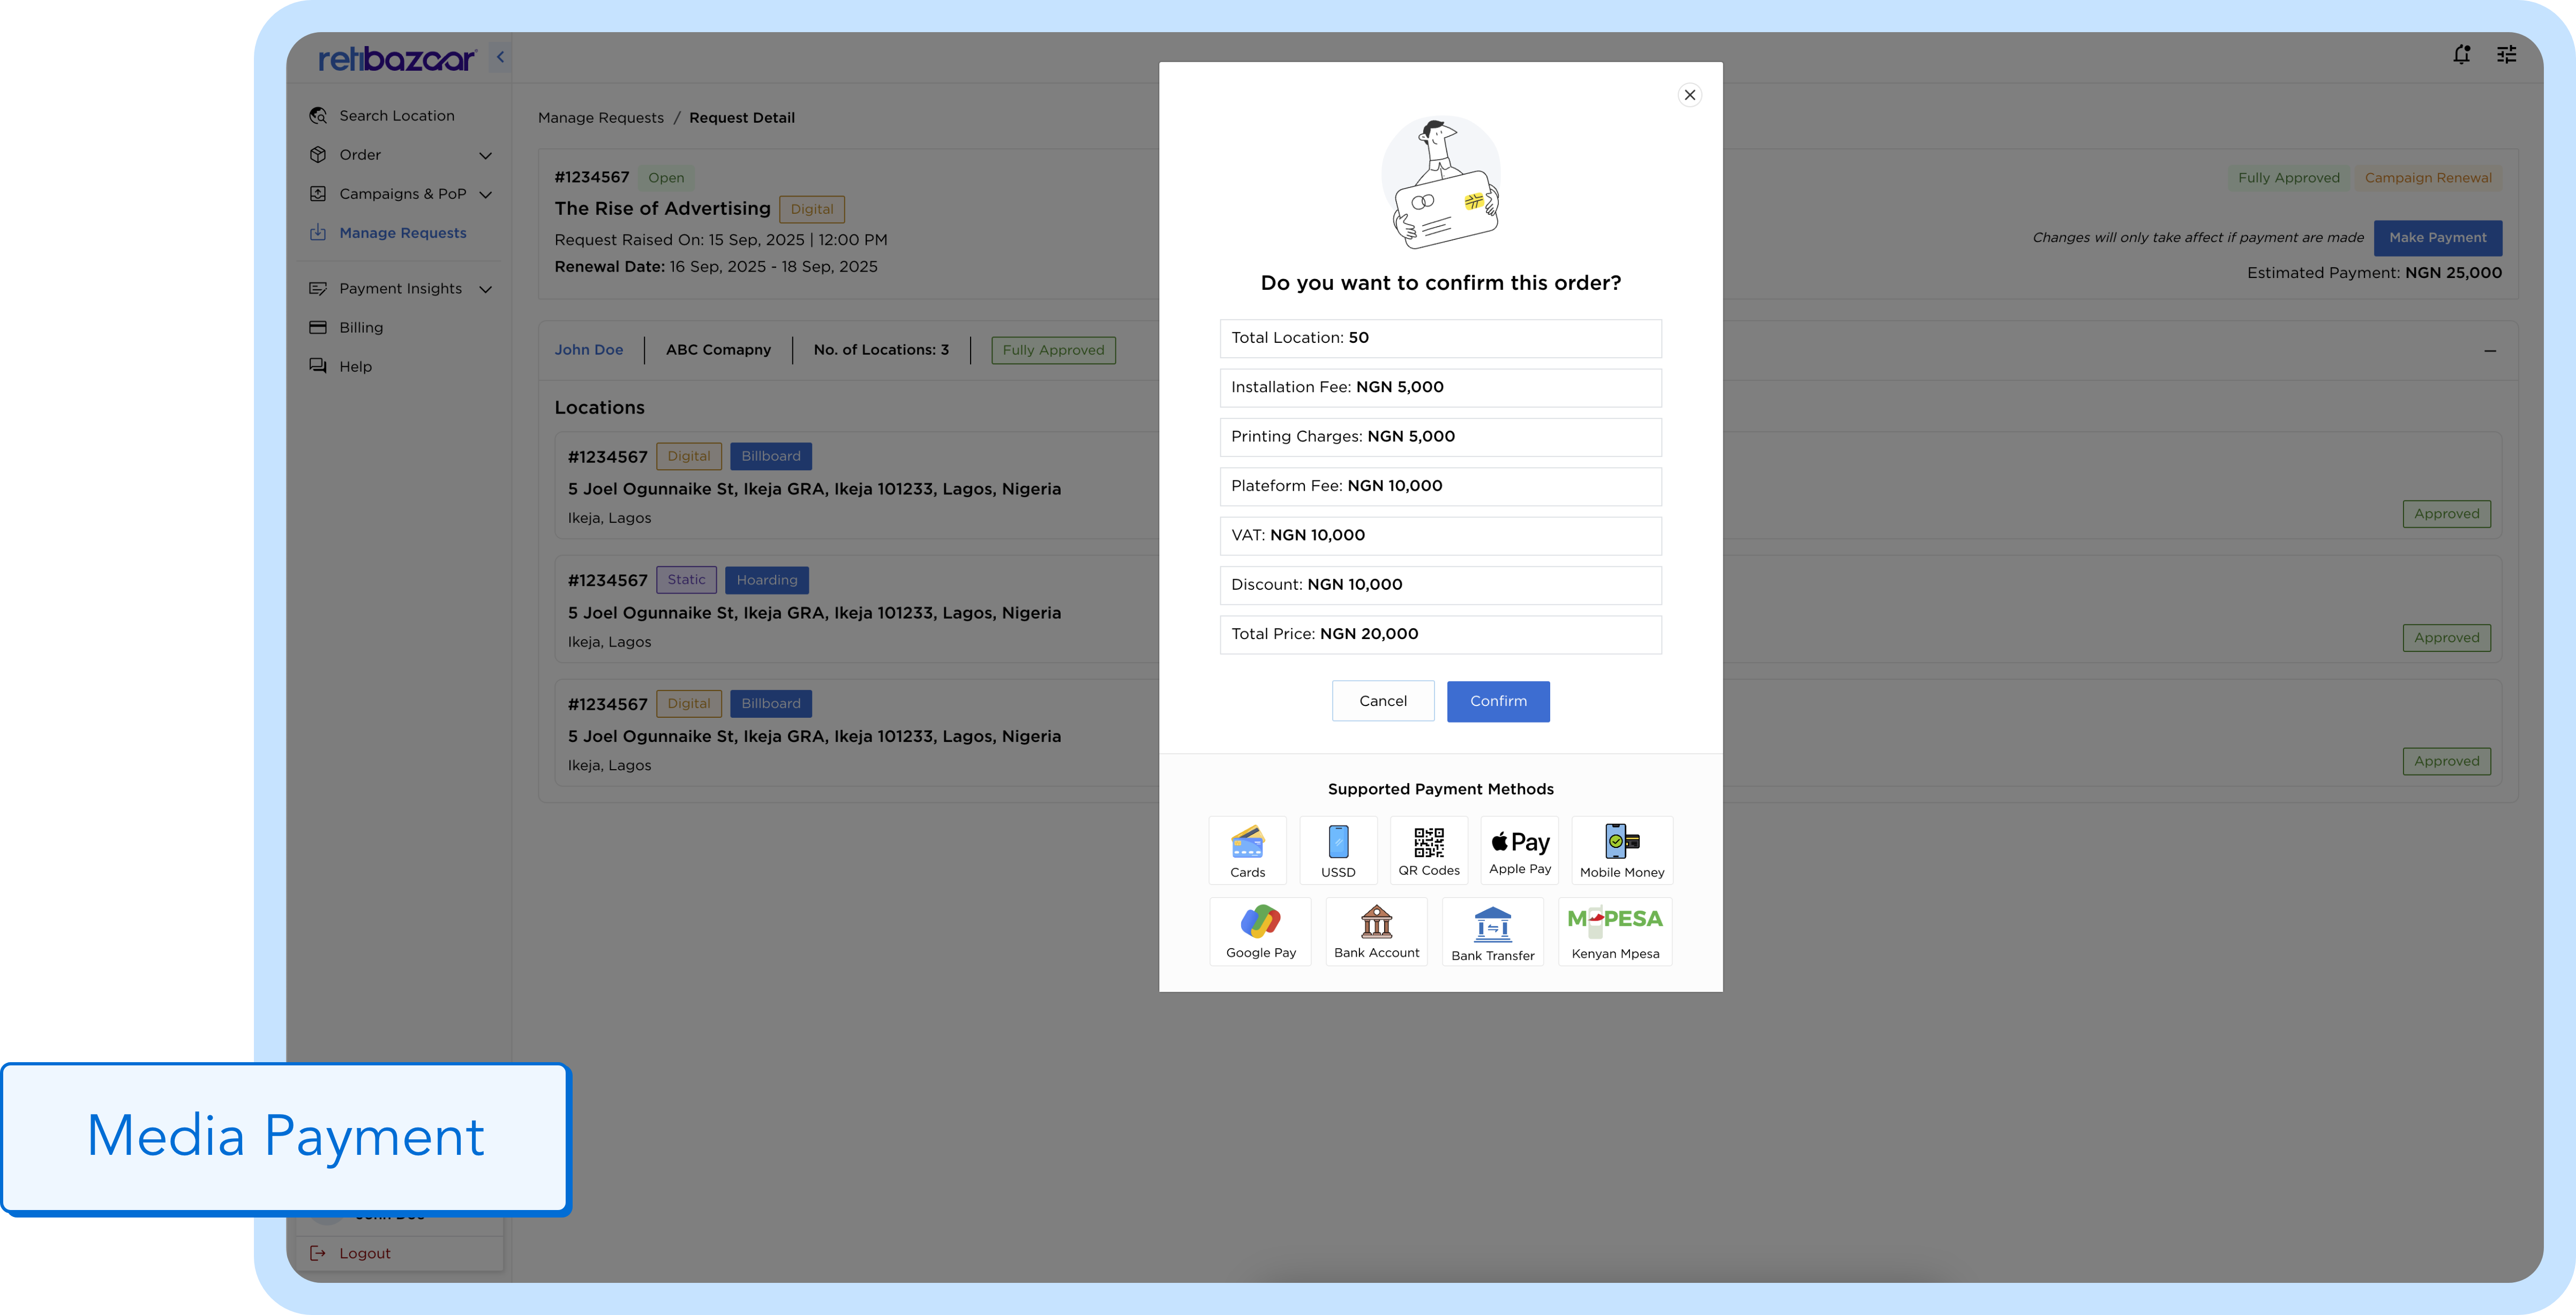Pick Bank Account payment method

click(x=1377, y=932)
